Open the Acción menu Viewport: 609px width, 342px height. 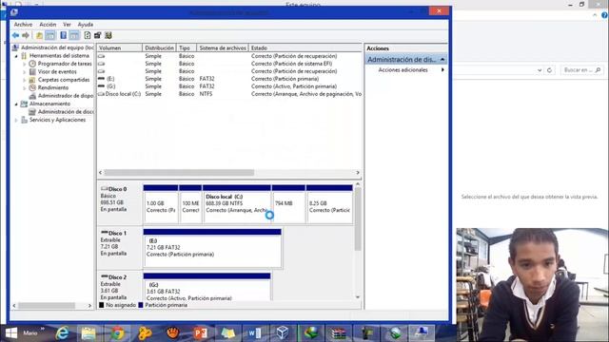[48, 25]
